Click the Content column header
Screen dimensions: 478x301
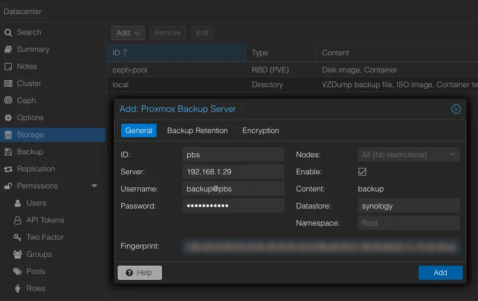397,53
